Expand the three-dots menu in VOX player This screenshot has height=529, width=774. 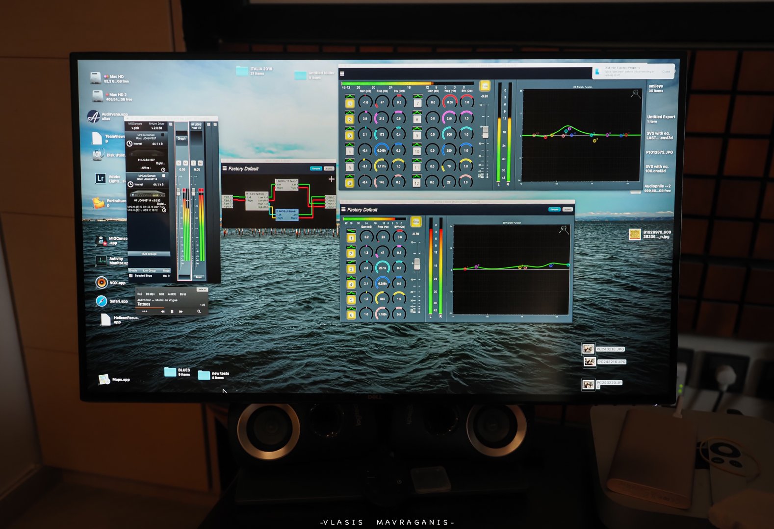[144, 312]
